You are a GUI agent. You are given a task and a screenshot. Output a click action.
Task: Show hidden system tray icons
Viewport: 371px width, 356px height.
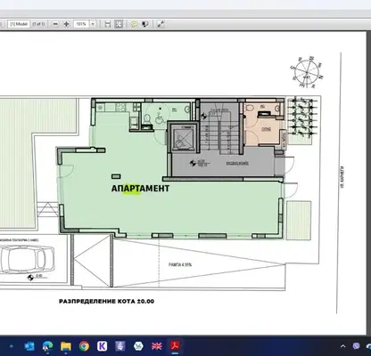(342, 346)
